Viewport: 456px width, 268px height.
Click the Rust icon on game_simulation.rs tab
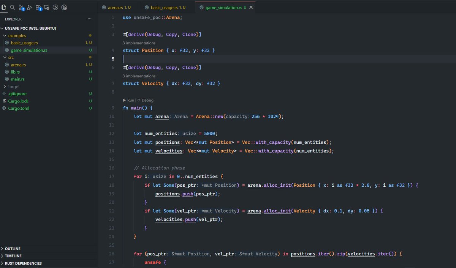(x=202, y=7)
